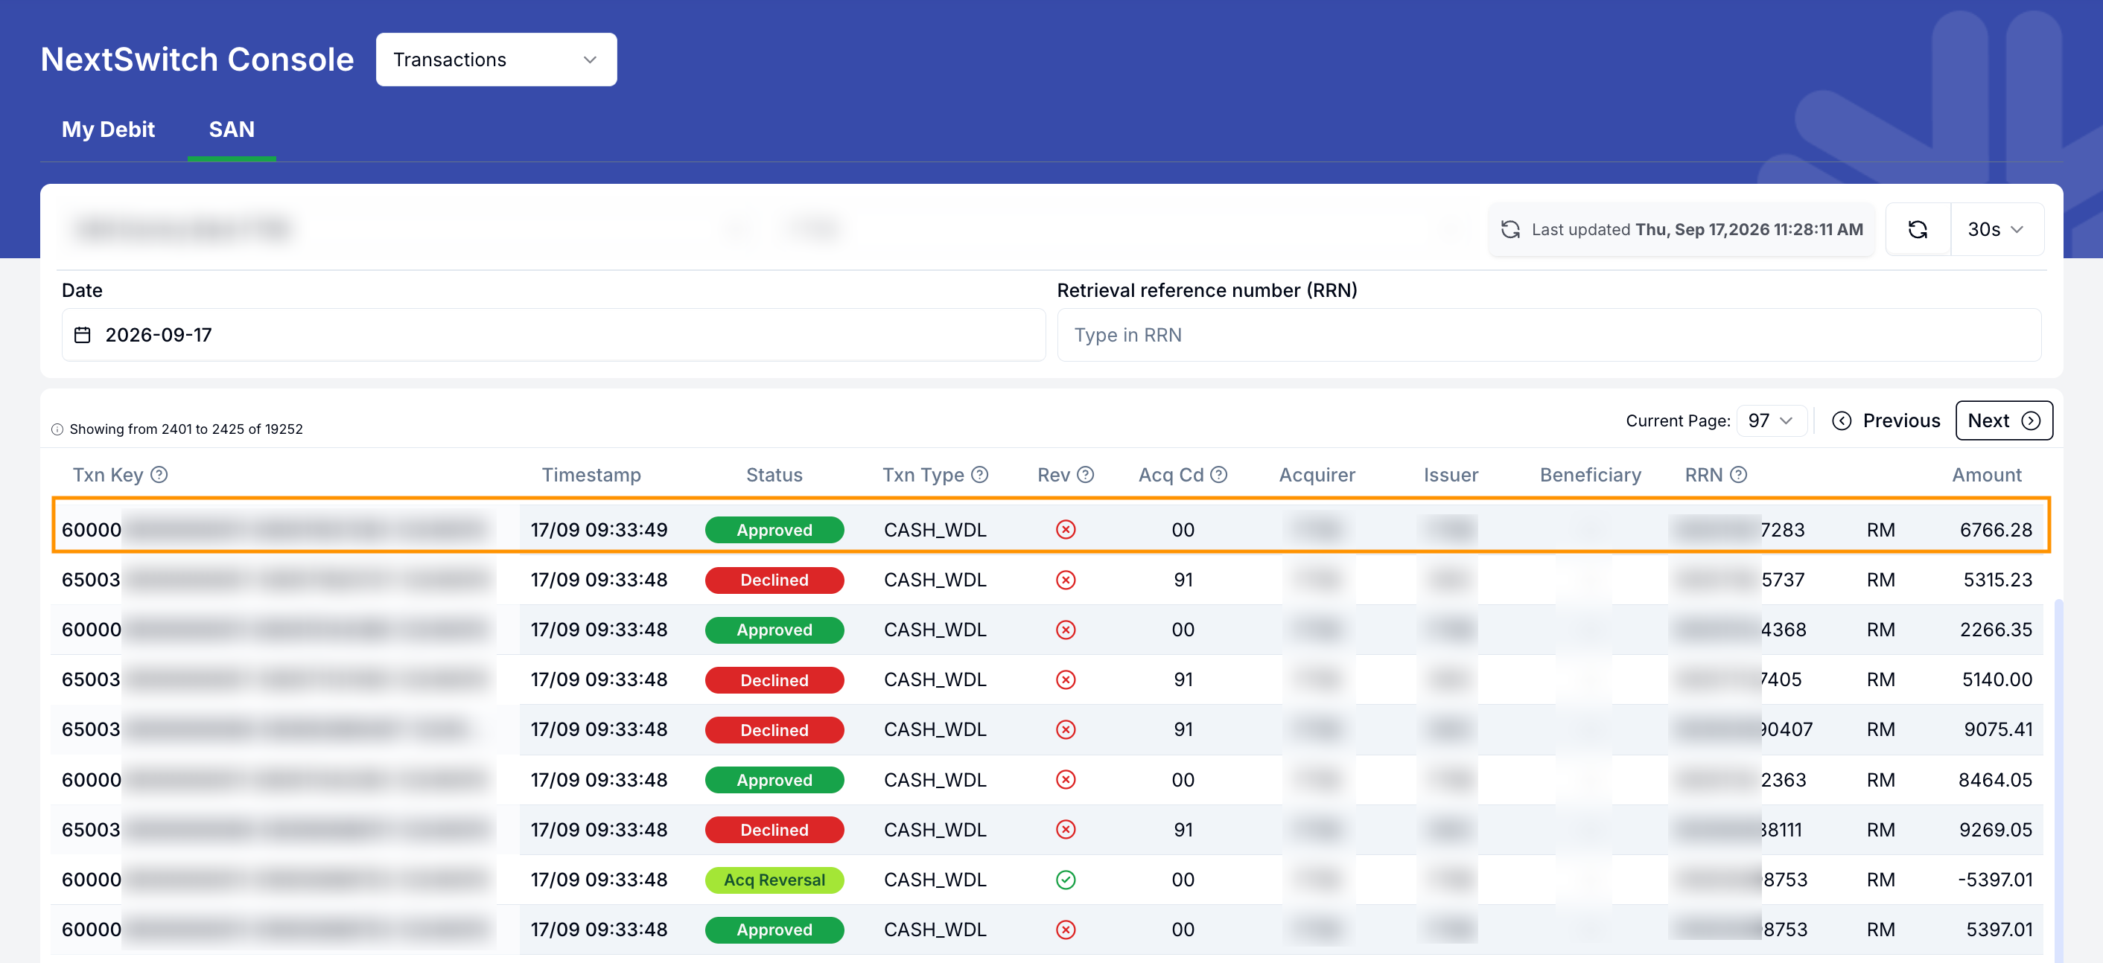
Task: Click the Txn Key help icon
Action: click(159, 474)
